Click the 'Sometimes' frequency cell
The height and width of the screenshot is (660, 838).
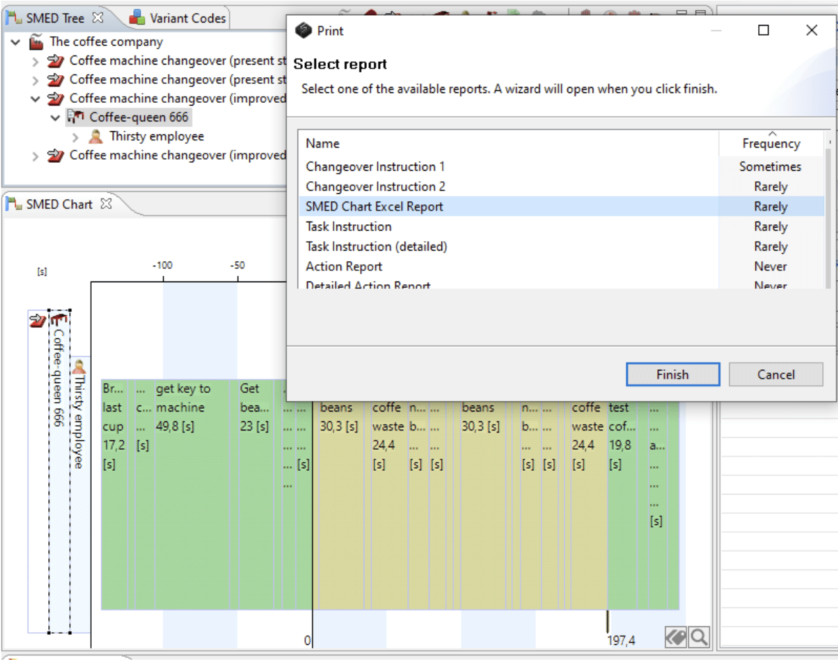pos(770,167)
